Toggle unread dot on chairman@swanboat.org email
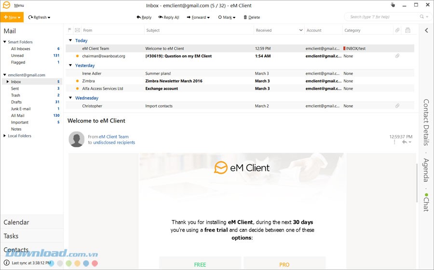This screenshot has width=434, height=270. (x=78, y=56)
